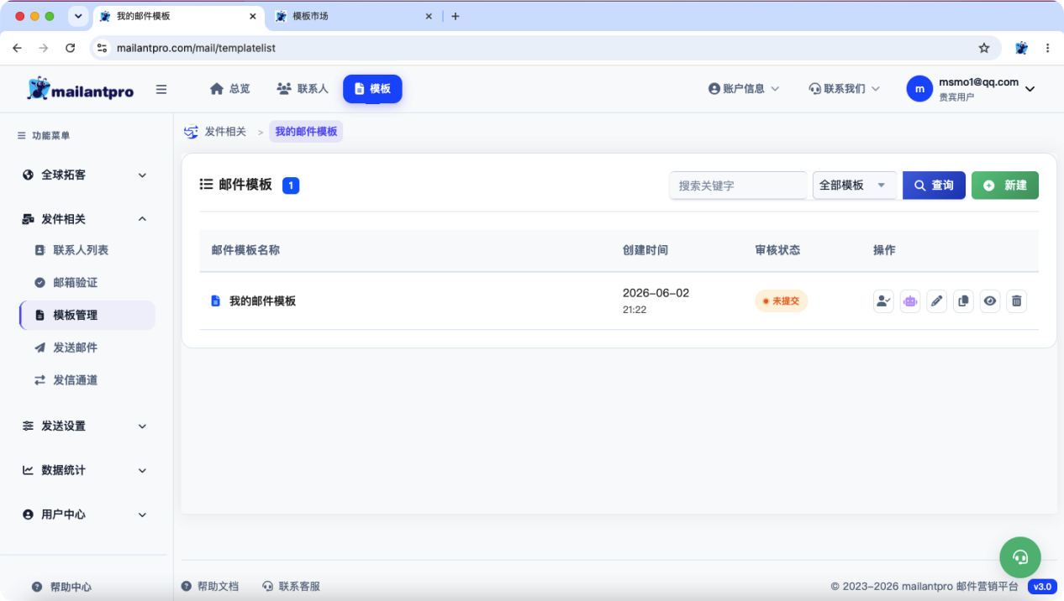Click the purple AI robot icon in row
Image resolution: width=1064 pixels, height=601 pixels.
(x=910, y=301)
